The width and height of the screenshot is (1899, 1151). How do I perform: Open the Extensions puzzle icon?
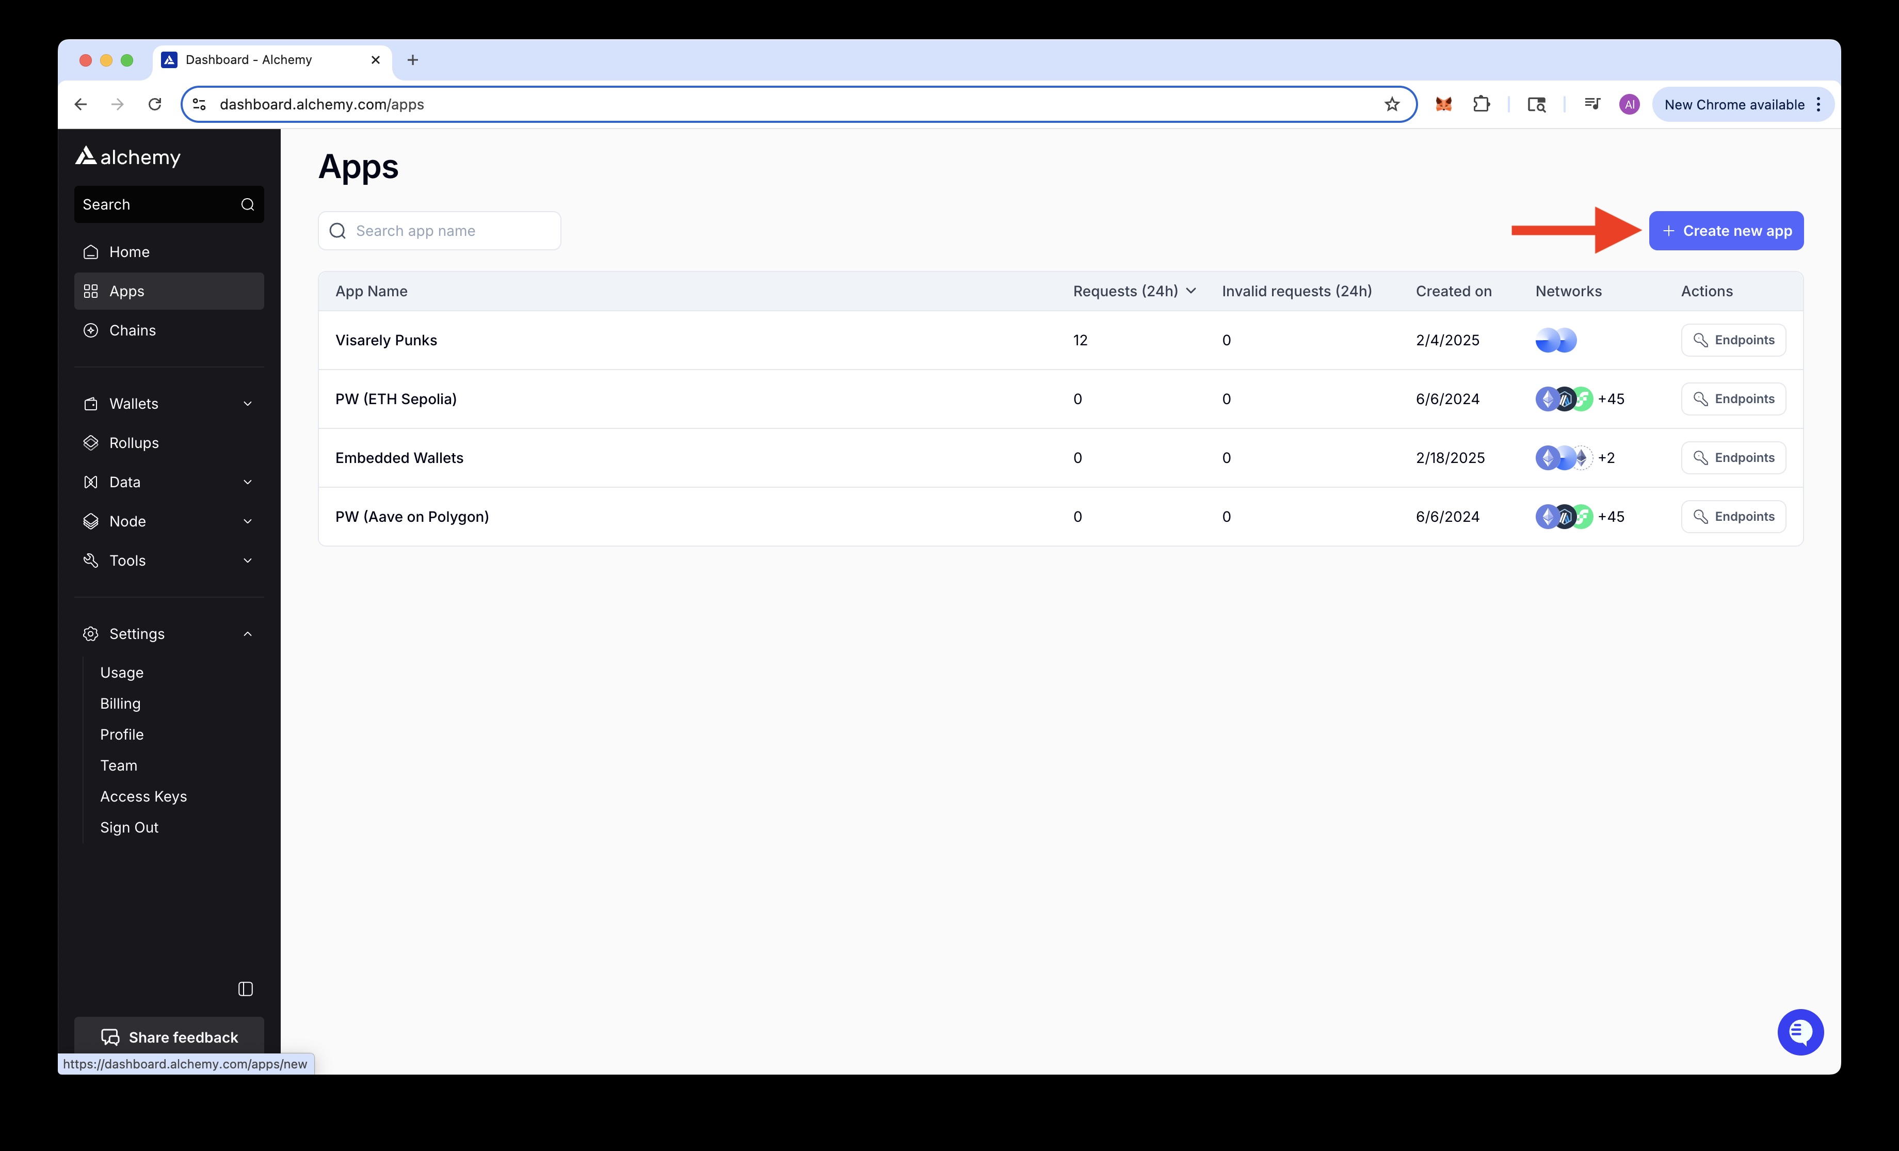1482,104
